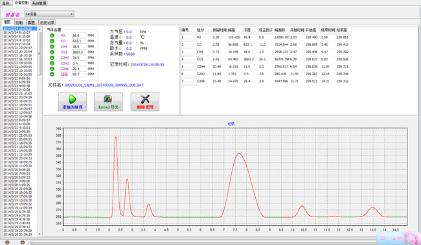
Task: Click the CO concentration field 633.1
Action: [79, 41]
